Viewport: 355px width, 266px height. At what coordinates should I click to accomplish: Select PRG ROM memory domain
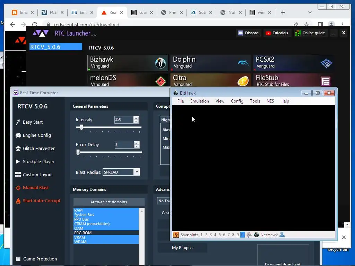[106, 233]
